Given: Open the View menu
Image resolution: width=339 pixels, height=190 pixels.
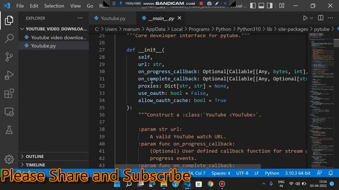Looking at the screenshot, I should (x=75, y=6).
